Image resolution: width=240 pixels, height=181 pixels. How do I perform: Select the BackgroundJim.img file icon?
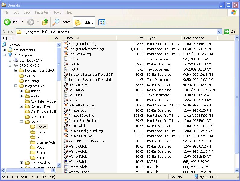click(x=66, y=44)
